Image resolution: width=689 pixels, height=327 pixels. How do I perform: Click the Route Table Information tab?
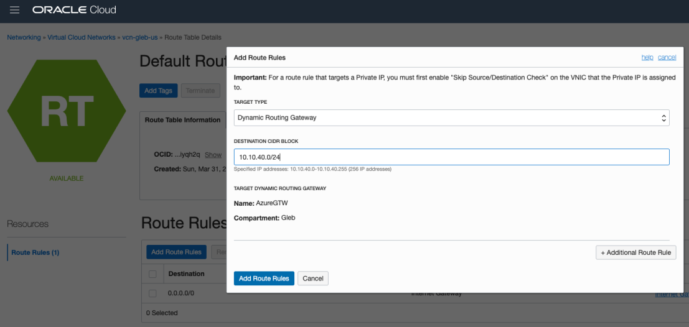[x=182, y=120]
